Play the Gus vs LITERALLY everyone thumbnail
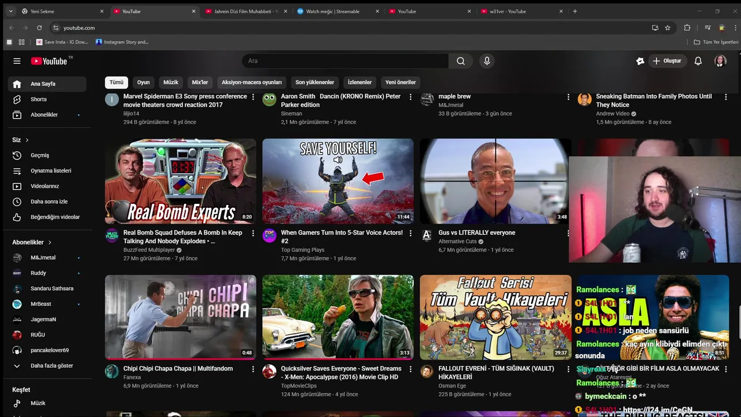The width and height of the screenshot is (741, 417). [x=496, y=181]
